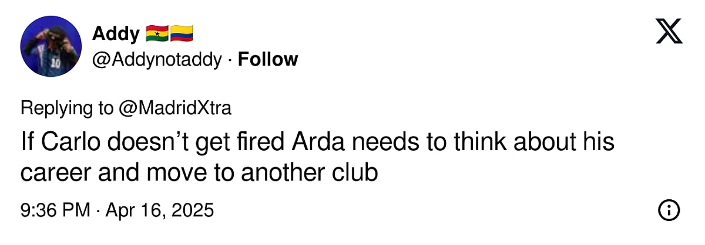Image resolution: width=705 pixels, height=245 pixels.
Task: Click the display name Addy
Action: click(x=116, y=34)
